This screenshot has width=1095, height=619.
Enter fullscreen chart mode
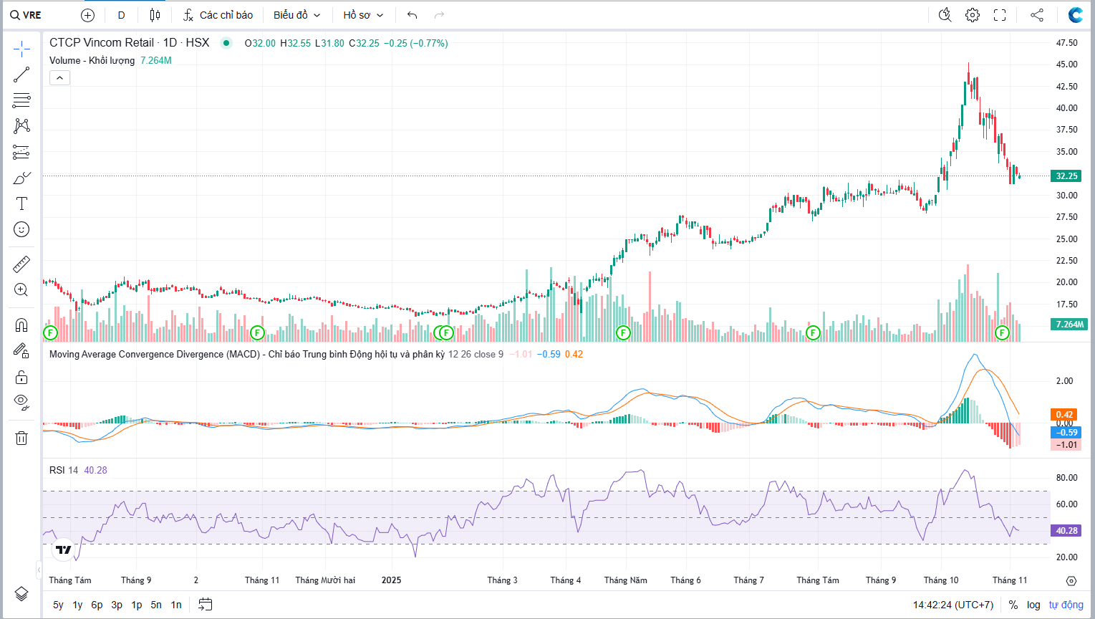coord(1000,15)
